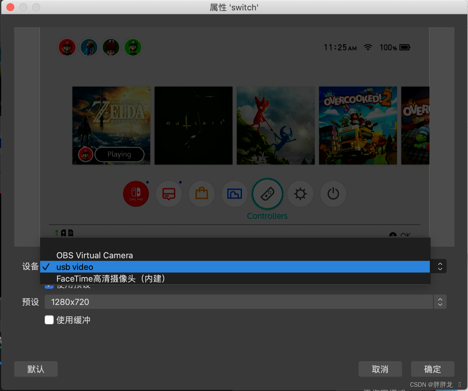
Task: Select FaceTime高清摄像头 (内建) device option
Action: (235, 279)
